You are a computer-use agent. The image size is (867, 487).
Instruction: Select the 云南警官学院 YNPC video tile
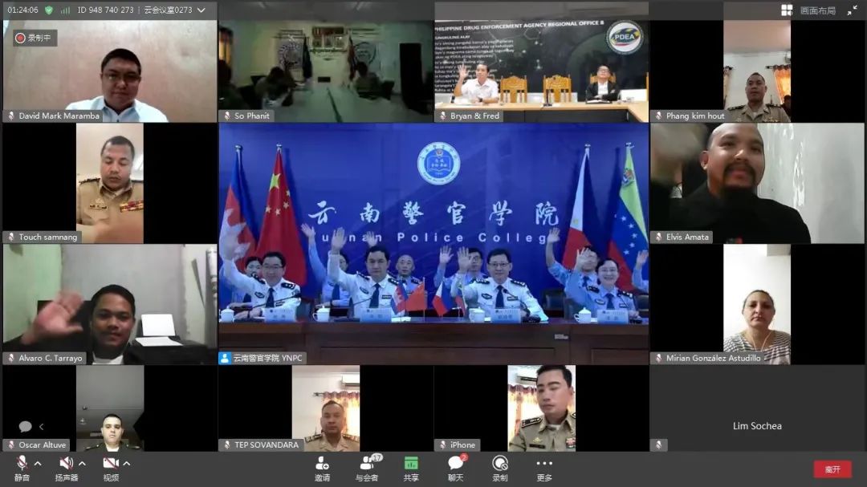pyautogui.click(x=433, y=241)
